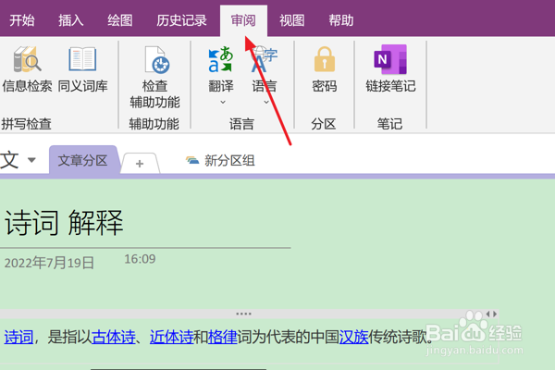Click the 翻译 translate icon
Screen dimensions: 555x370
pos(220,59)
